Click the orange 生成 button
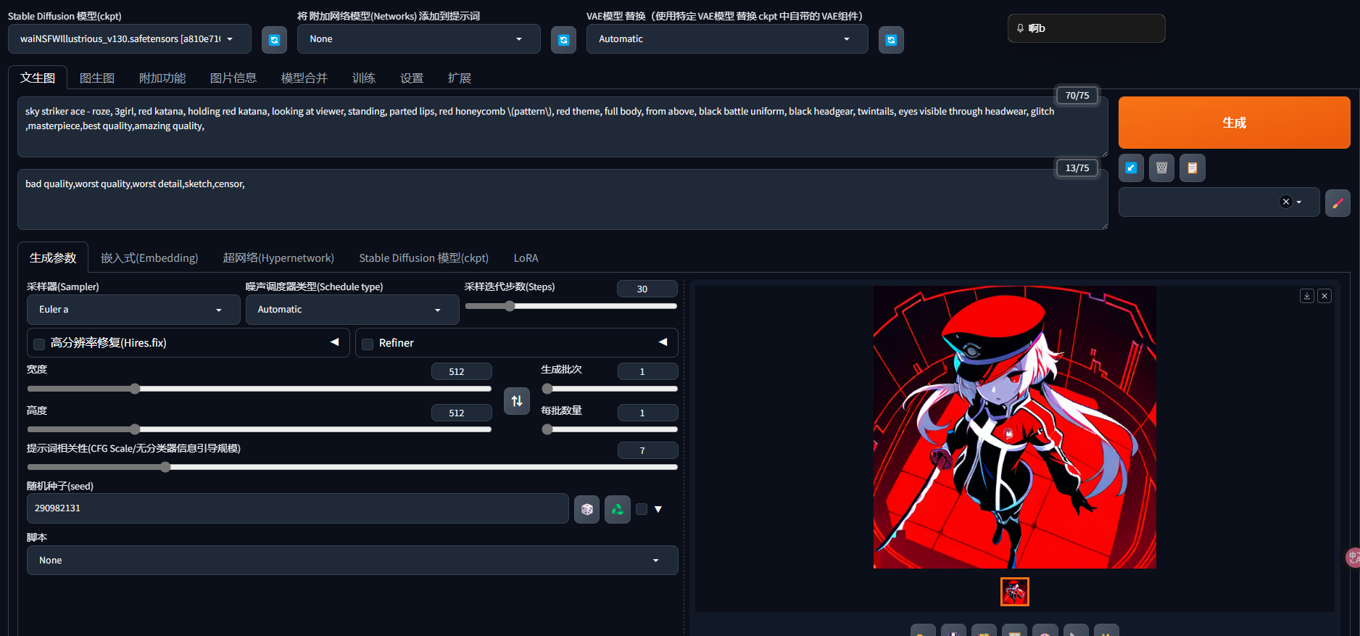 coord(1234,123)
